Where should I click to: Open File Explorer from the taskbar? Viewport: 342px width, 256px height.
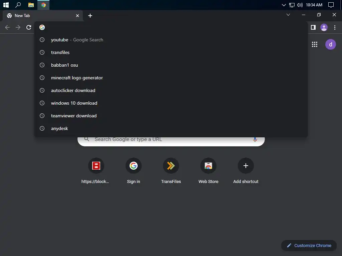tap(31, 5)
